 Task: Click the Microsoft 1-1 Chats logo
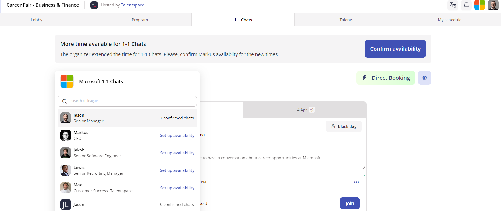click(x=67, y=81)
